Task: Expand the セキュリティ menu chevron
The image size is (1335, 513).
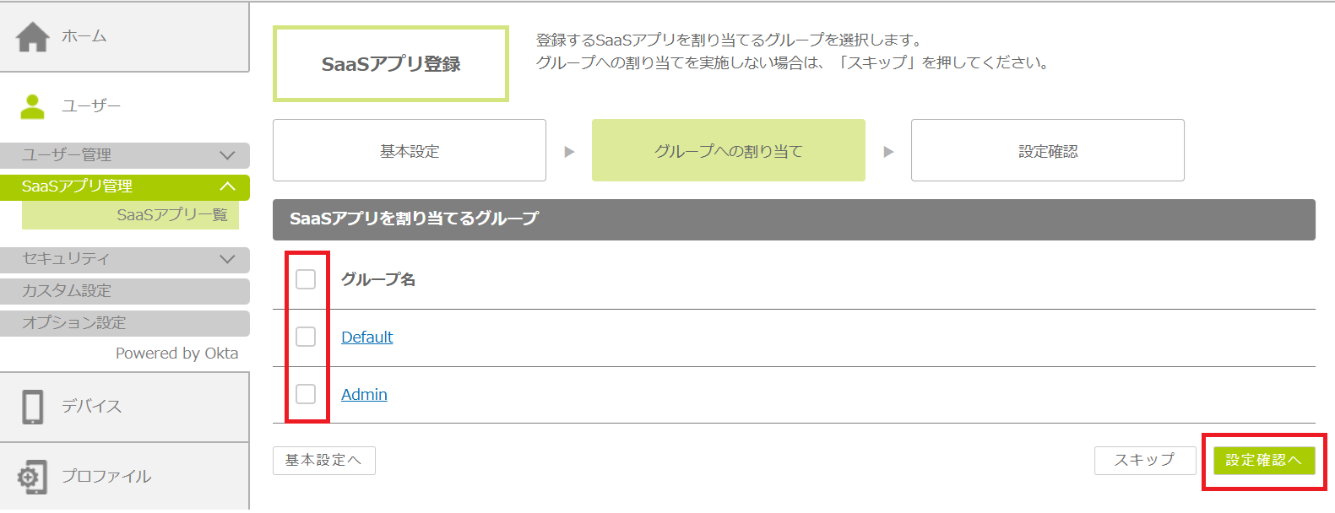Action: pos(227,259)
